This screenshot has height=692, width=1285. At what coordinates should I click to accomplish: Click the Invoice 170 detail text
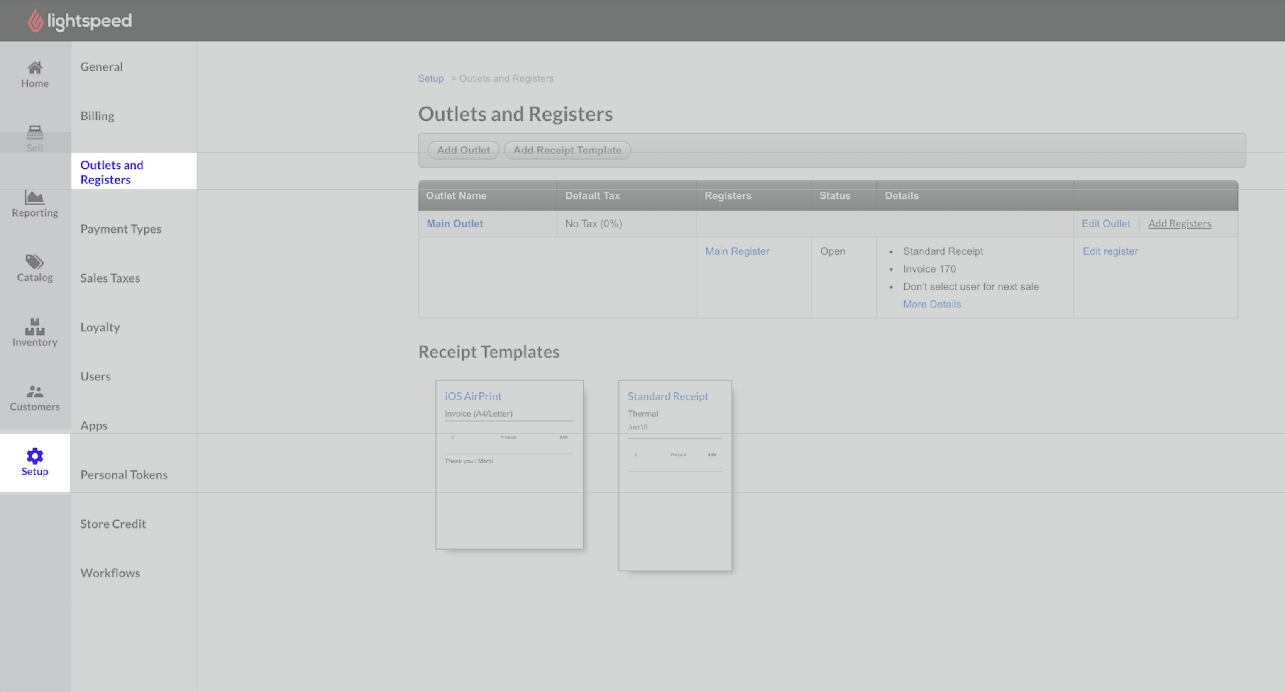coord(929,269)
